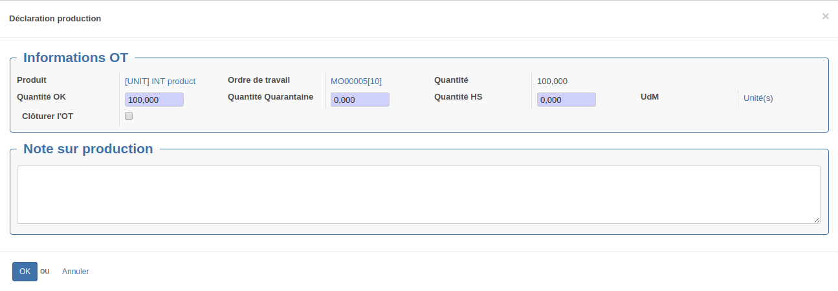
Task: Focus the Quantité OK input field
Action: (x=154, y=100)
